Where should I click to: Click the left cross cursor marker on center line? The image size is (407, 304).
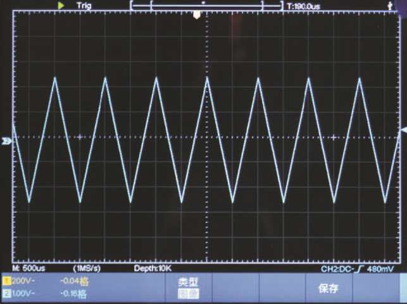point(80,137)
